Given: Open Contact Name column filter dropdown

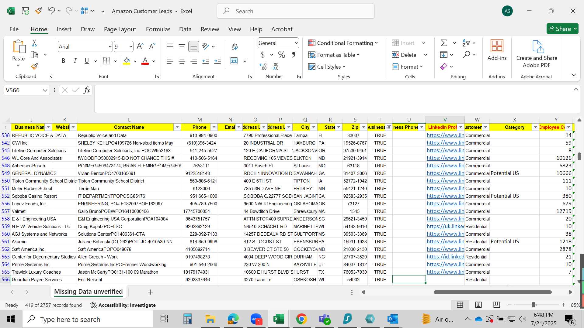Looking at the screenshot, I should click(x=177, y=127).
